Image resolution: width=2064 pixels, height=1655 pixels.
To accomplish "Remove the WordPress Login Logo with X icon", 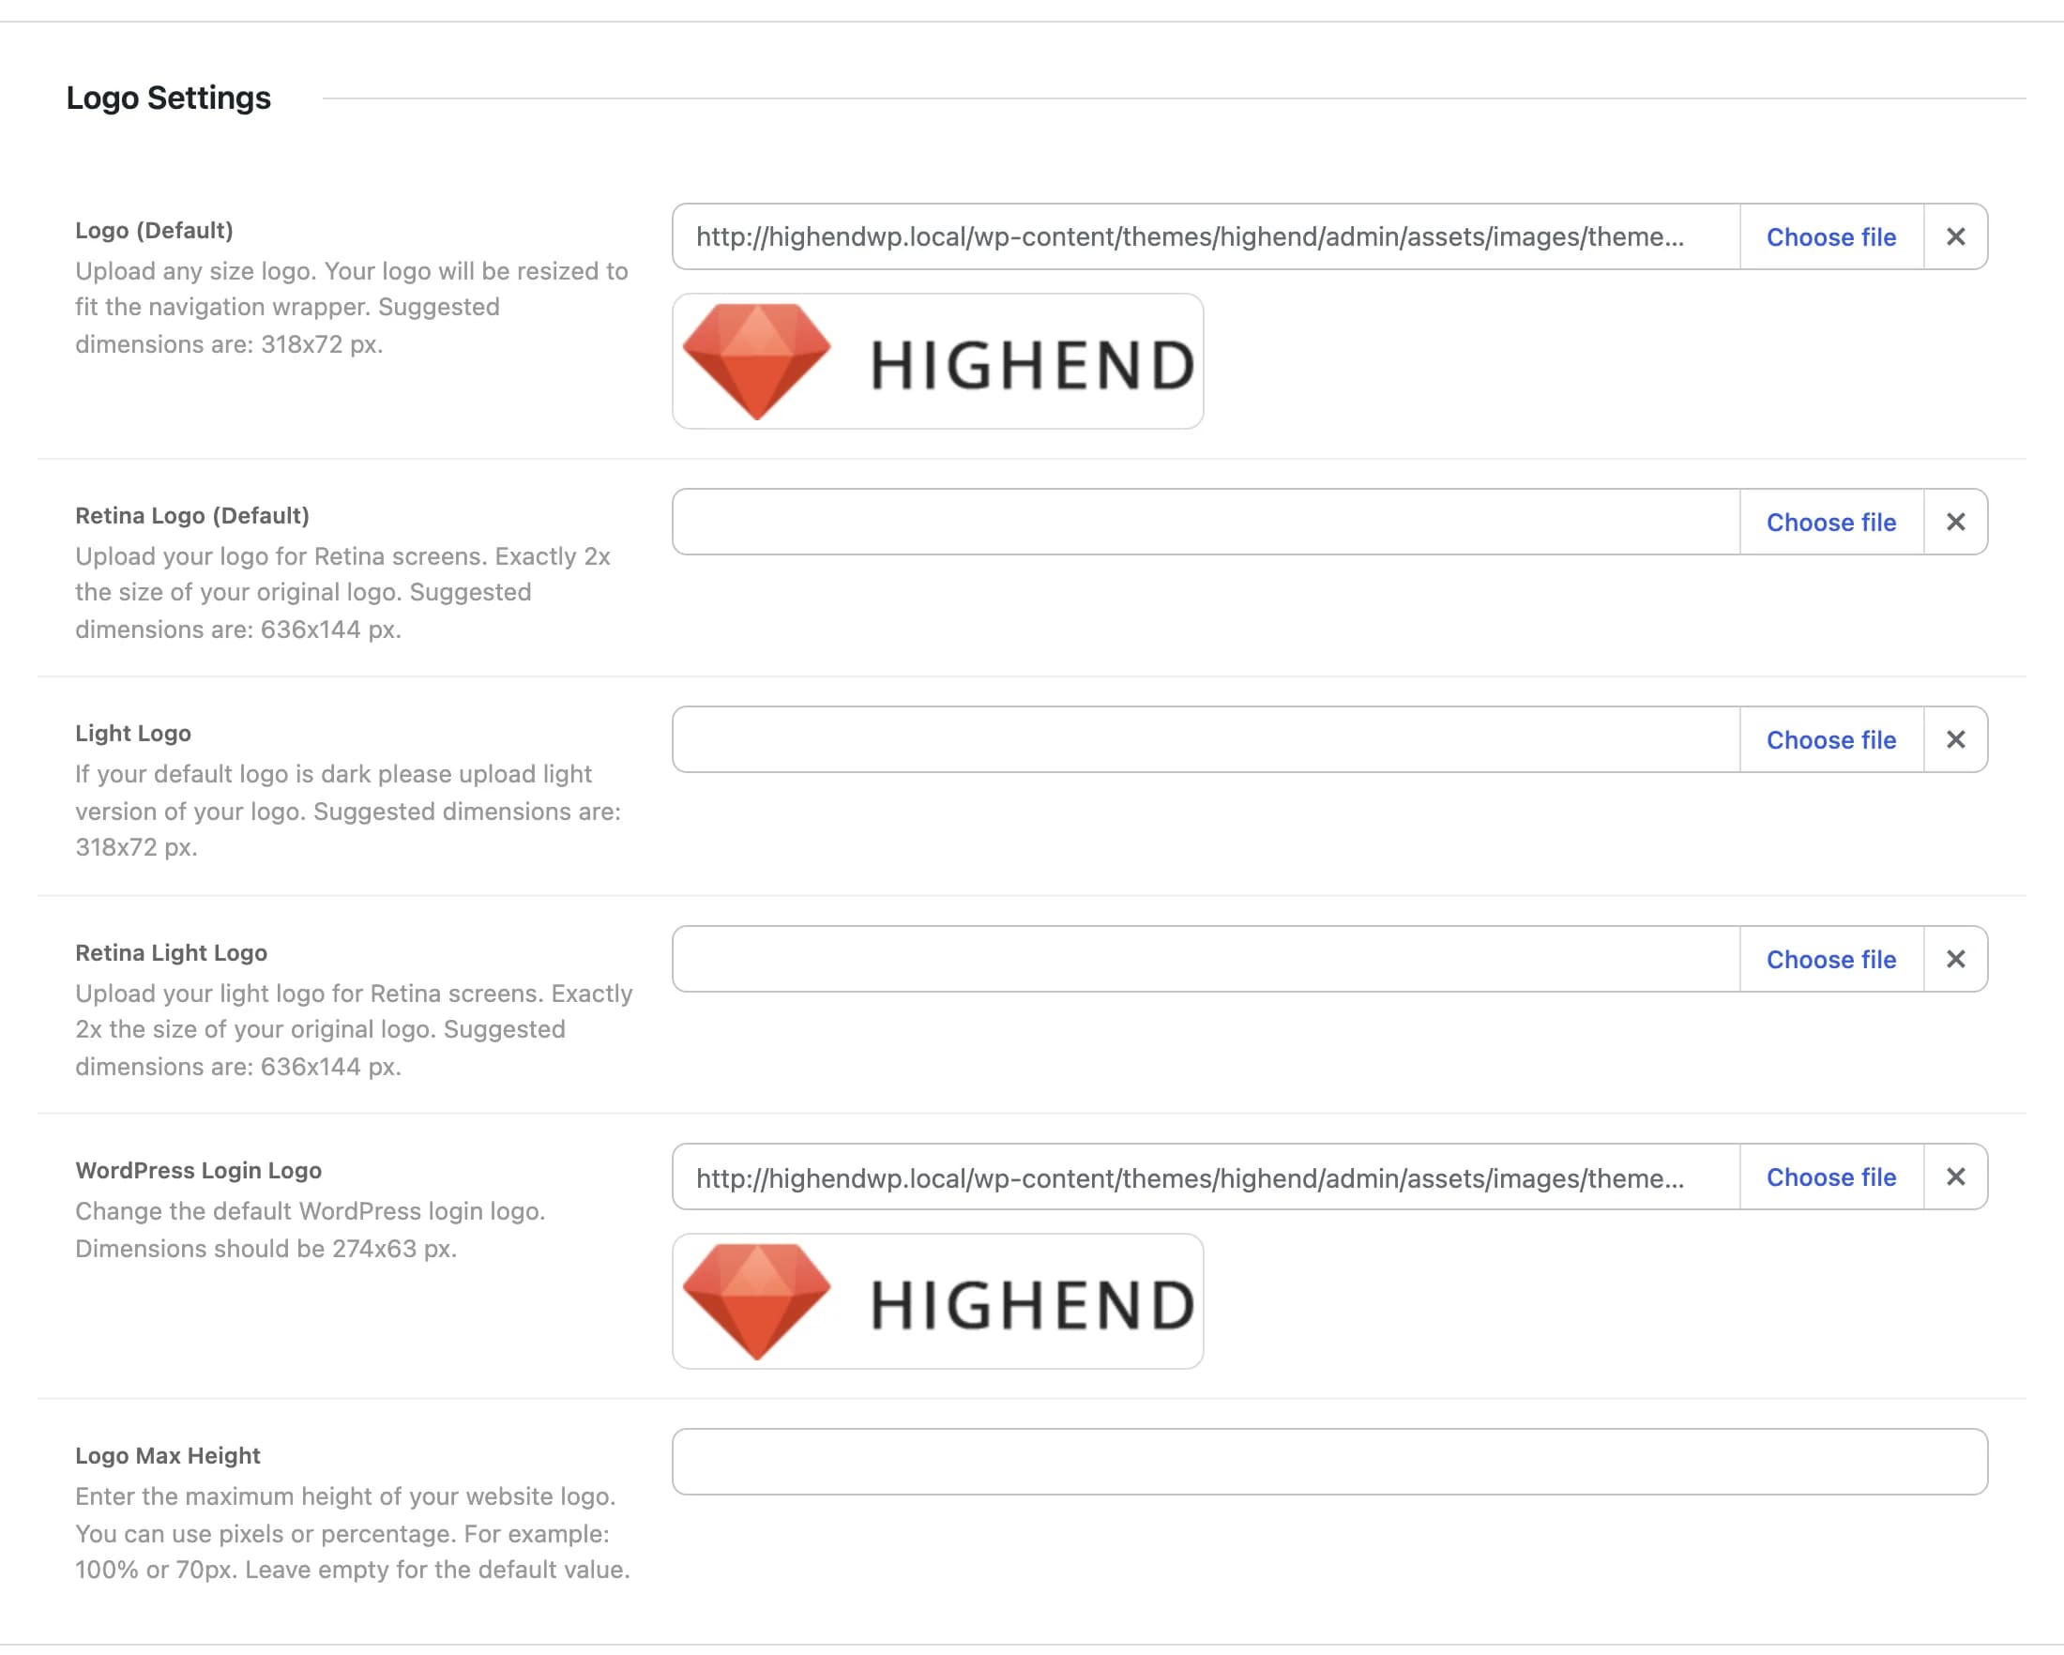I will click(x=1955, y=1177).
